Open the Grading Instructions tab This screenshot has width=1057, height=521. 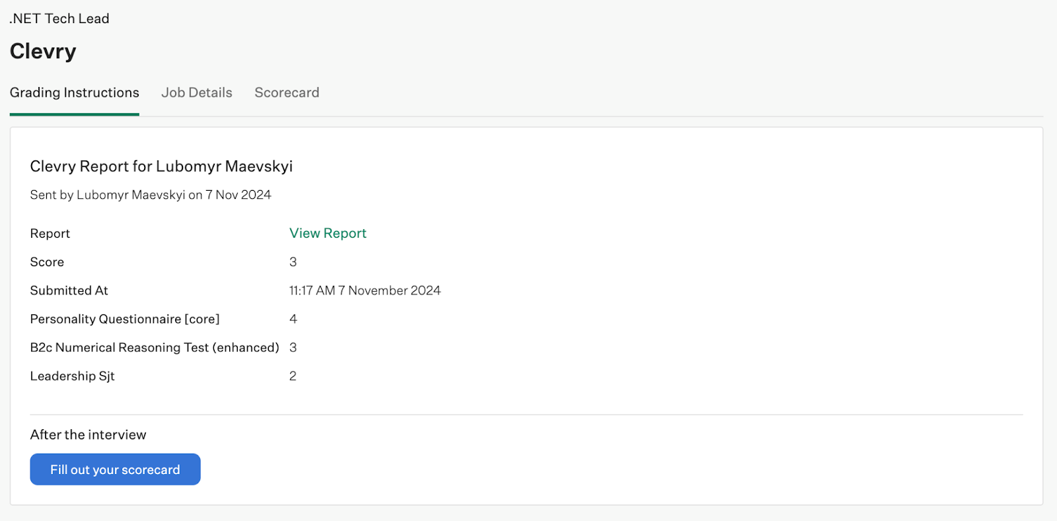[x=74, y=92]
